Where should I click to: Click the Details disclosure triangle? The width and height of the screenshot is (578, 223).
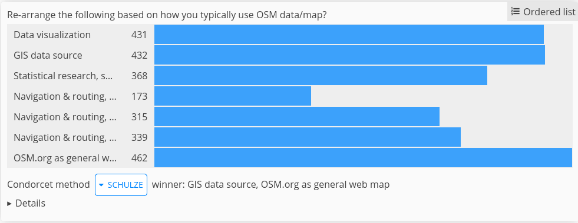tap(9, 204)
